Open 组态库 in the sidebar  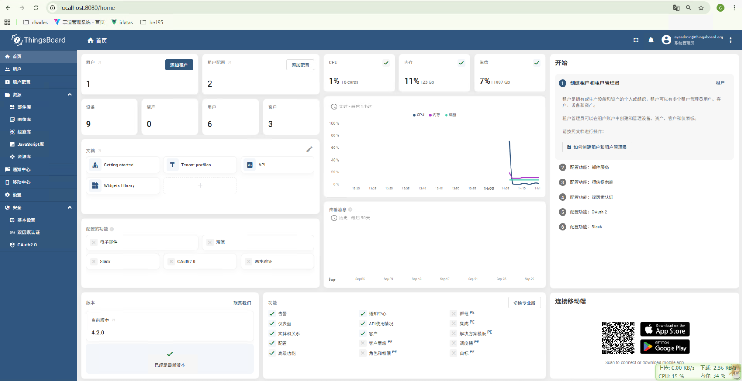38,132
